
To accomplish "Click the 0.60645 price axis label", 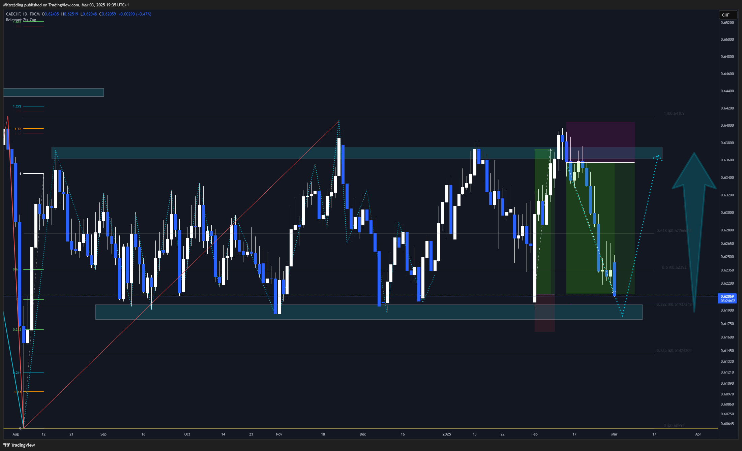I will pos(727,424).
